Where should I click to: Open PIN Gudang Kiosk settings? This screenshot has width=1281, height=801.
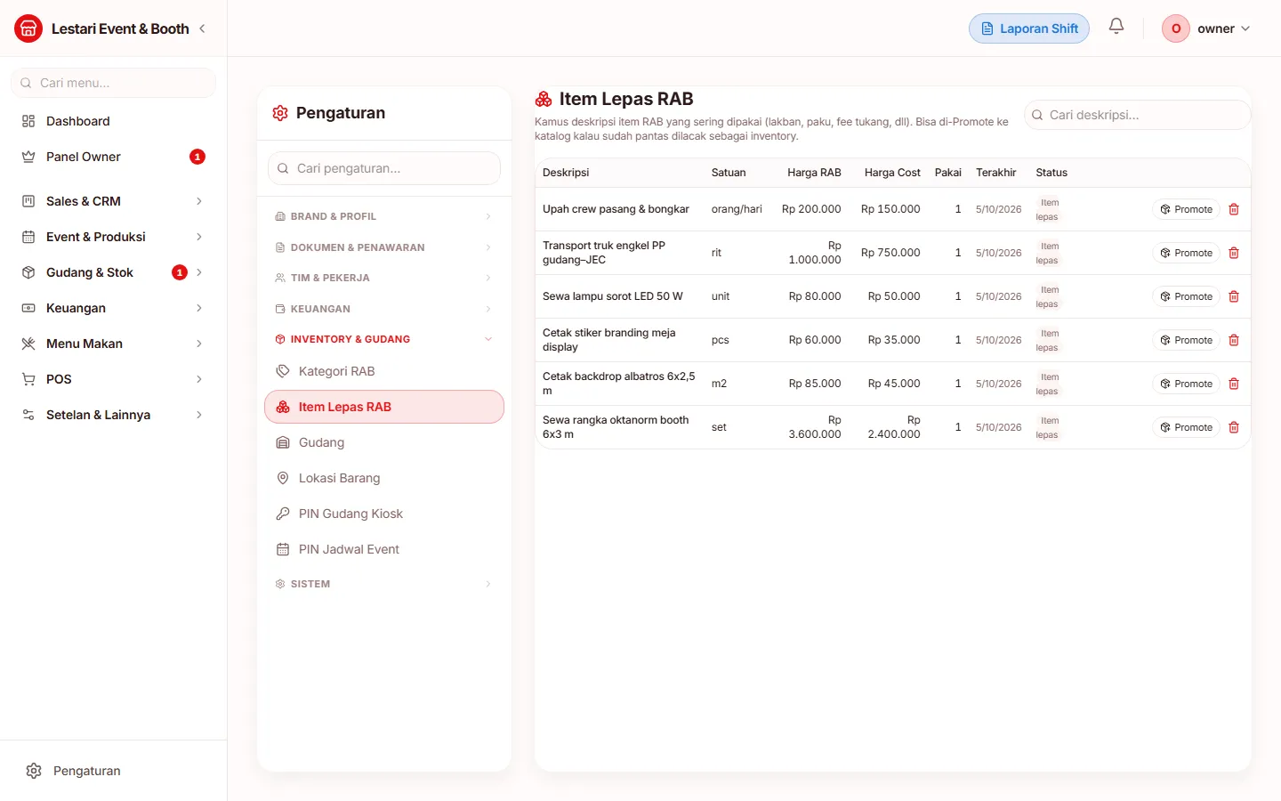point(383,514)
